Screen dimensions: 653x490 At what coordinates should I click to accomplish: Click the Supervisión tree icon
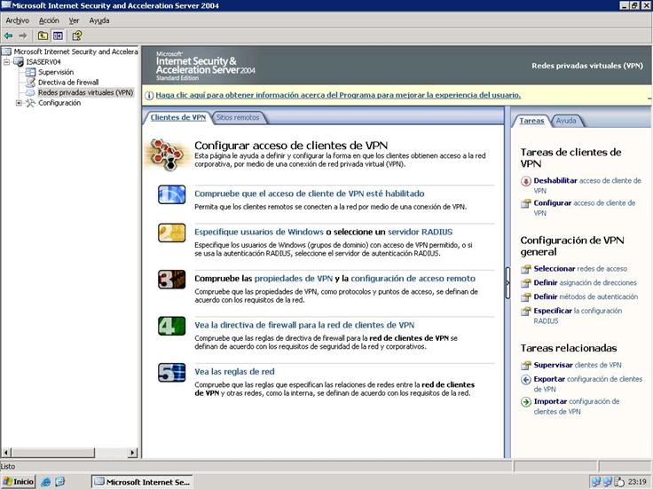point(30,72)
